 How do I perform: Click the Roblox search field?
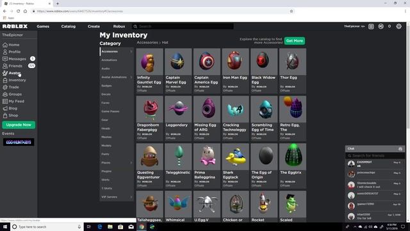tap(183, 26)
